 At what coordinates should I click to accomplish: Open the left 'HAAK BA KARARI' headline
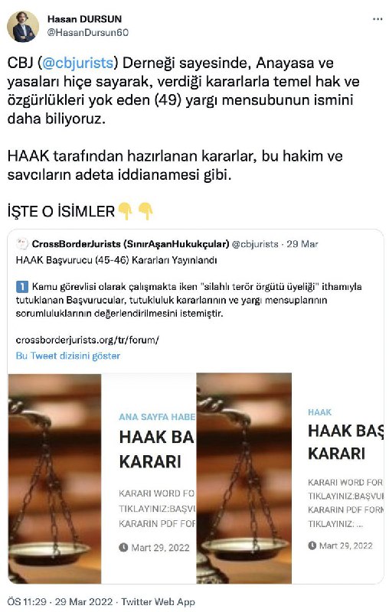coord(157,449)
